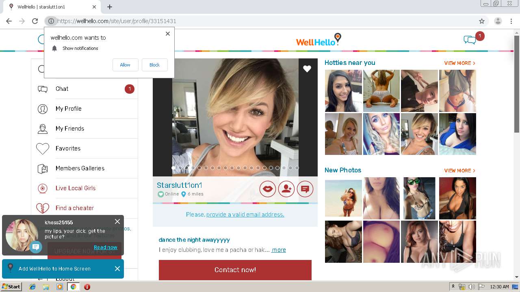
Task: Select the first photo carousel dot
Action: click(x=173, y=167)
